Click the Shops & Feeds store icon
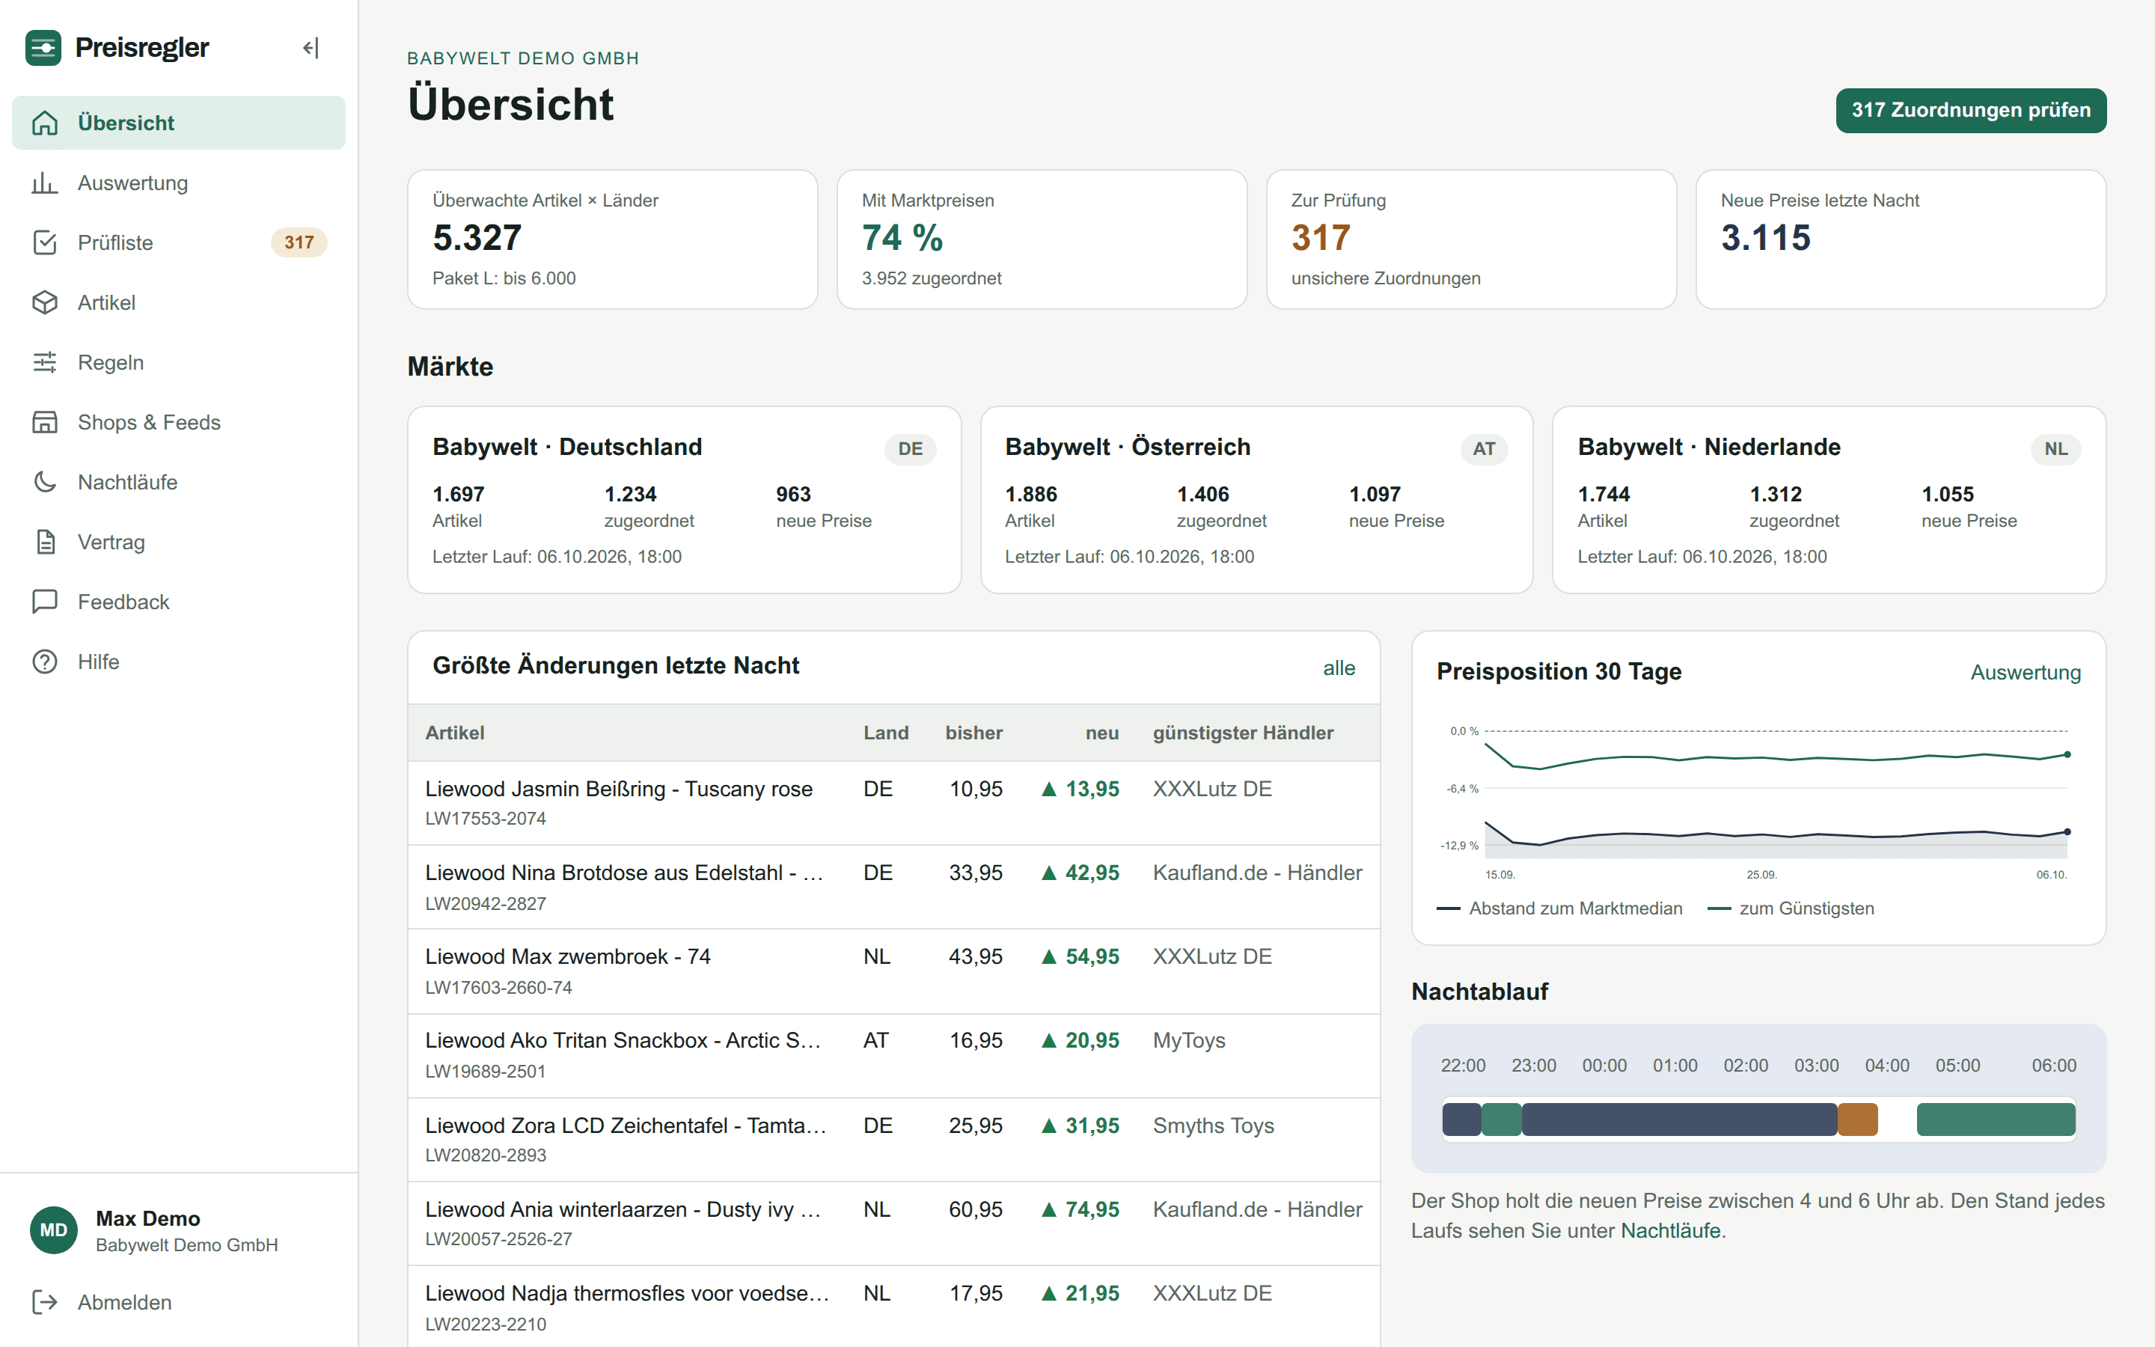Viewport: 2155px width, 1347px height. (x=45, y=422)
